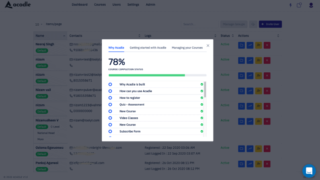
Task: Open Users menu
Action: coord(117,4)
